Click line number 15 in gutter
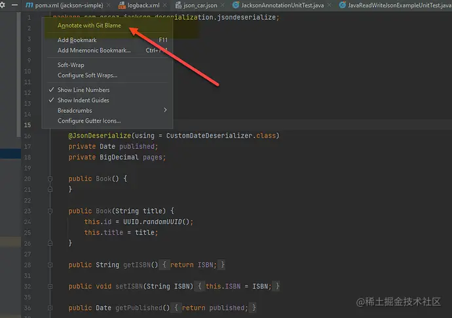This screenshot has width=452, height=318. click(x=28, y=125)
